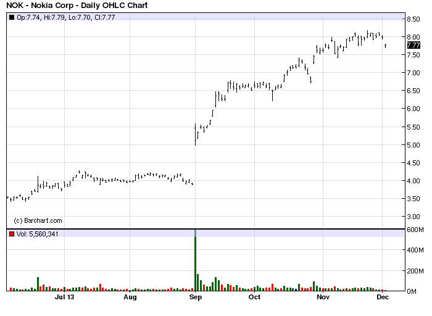Screen dimensions: 432x316
Task: Click the "Jul 13" date axis label
Action: (x=64, y=297)
